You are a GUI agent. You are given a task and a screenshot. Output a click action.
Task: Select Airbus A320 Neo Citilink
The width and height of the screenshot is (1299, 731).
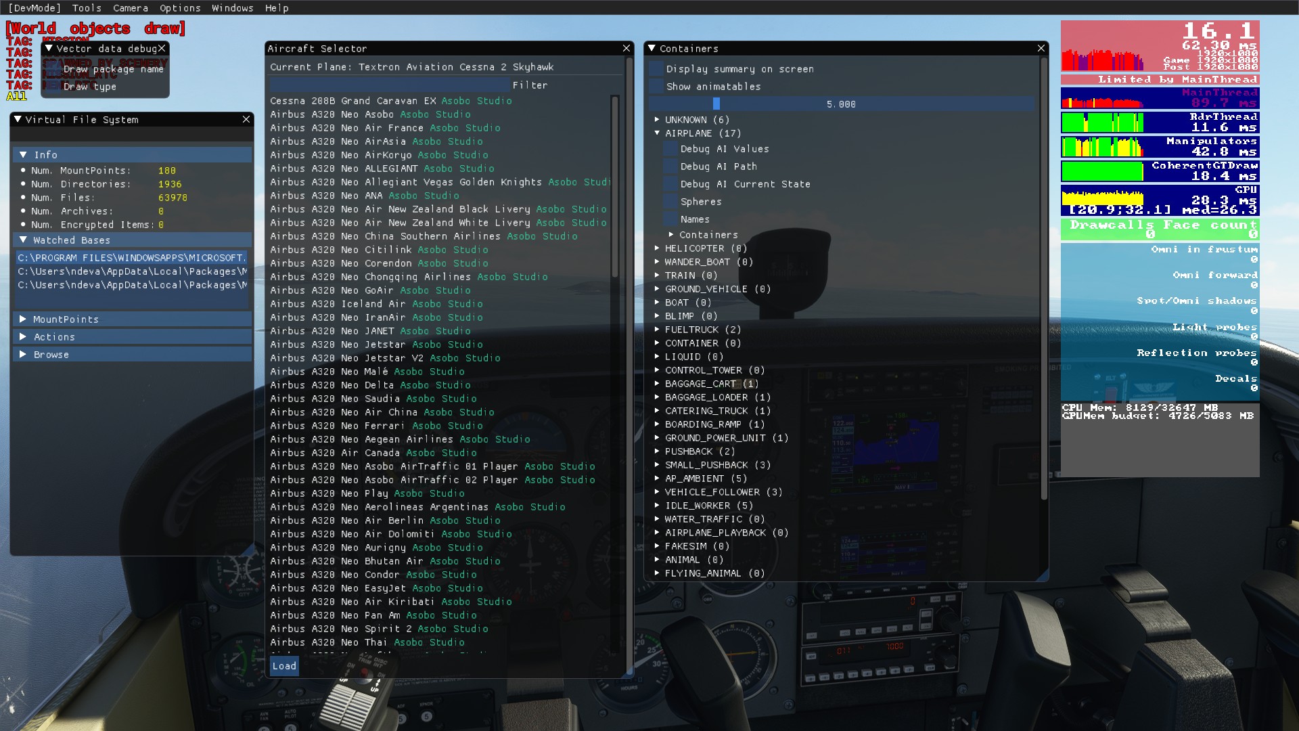(379, 250)
